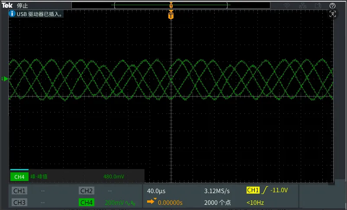Click the acquisition stopped status label
Viewport: 347px width, 210px height.
(22, 6)
